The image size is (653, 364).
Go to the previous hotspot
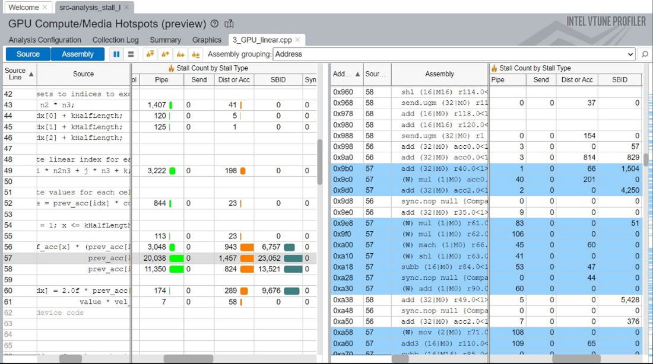166,54
